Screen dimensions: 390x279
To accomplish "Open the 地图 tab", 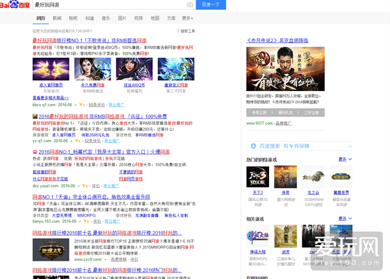I will pos(155,19).
